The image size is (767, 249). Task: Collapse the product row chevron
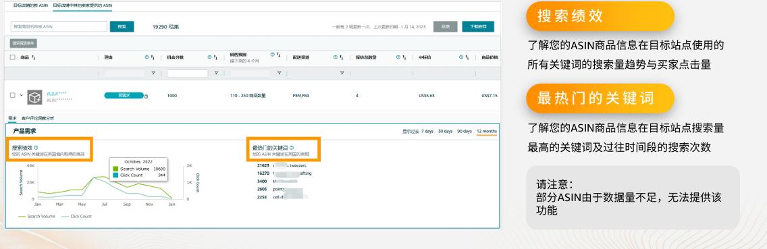(x=21, y=95)
